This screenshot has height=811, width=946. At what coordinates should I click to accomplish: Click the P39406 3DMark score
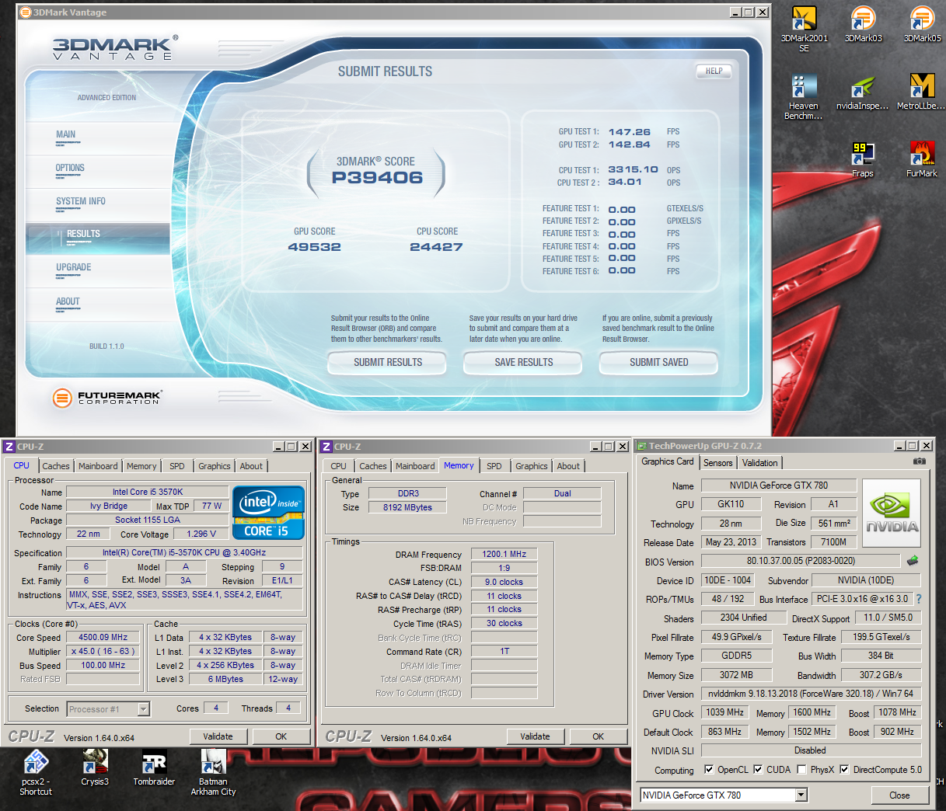coord(377,178)
